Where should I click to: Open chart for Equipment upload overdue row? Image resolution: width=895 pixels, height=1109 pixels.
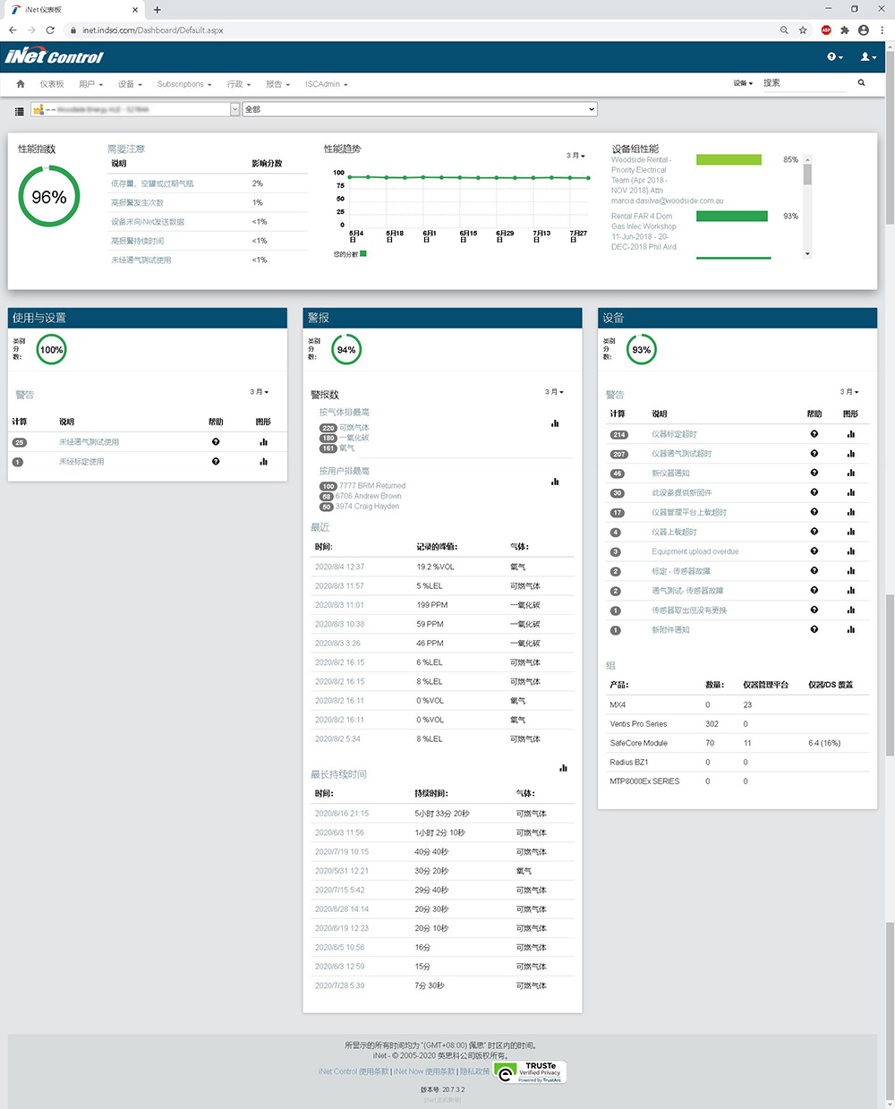(850, 551)
